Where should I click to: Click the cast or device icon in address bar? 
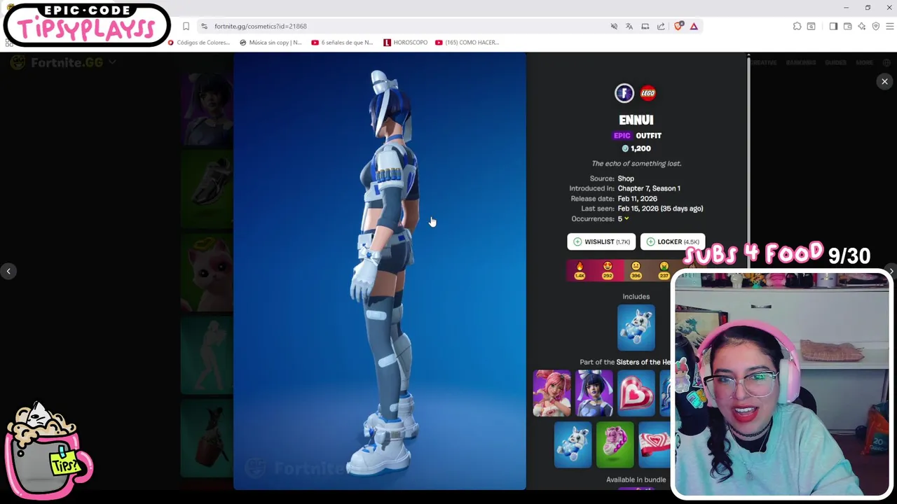coord(645,26)
